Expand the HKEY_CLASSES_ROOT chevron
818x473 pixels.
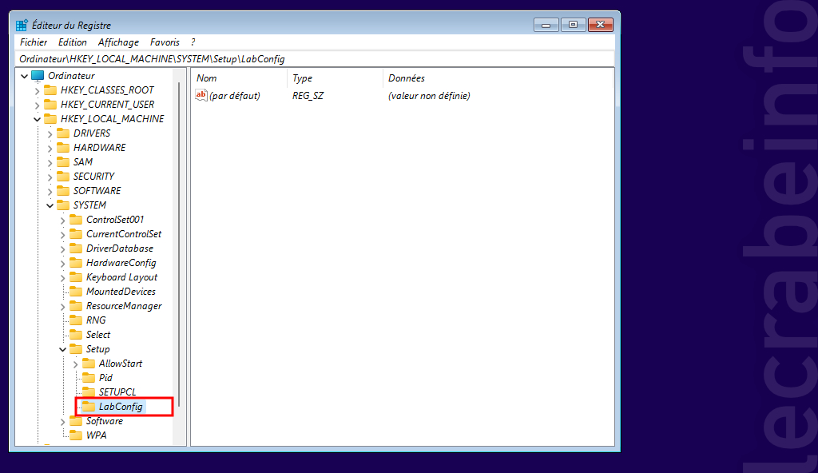click(x=37, y=91)
